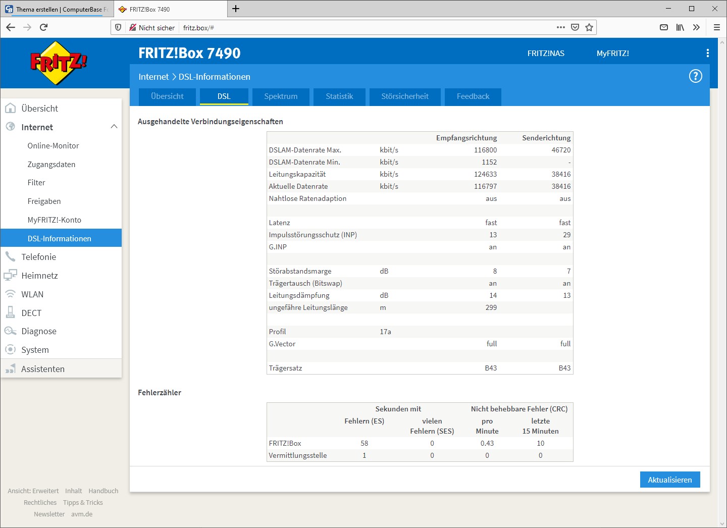Image resolution: width=727 pixels, height=528 pixels.
Task: Click the mail envelope toolbar icon
Action: pyautogui.click(x=664, y=27)
